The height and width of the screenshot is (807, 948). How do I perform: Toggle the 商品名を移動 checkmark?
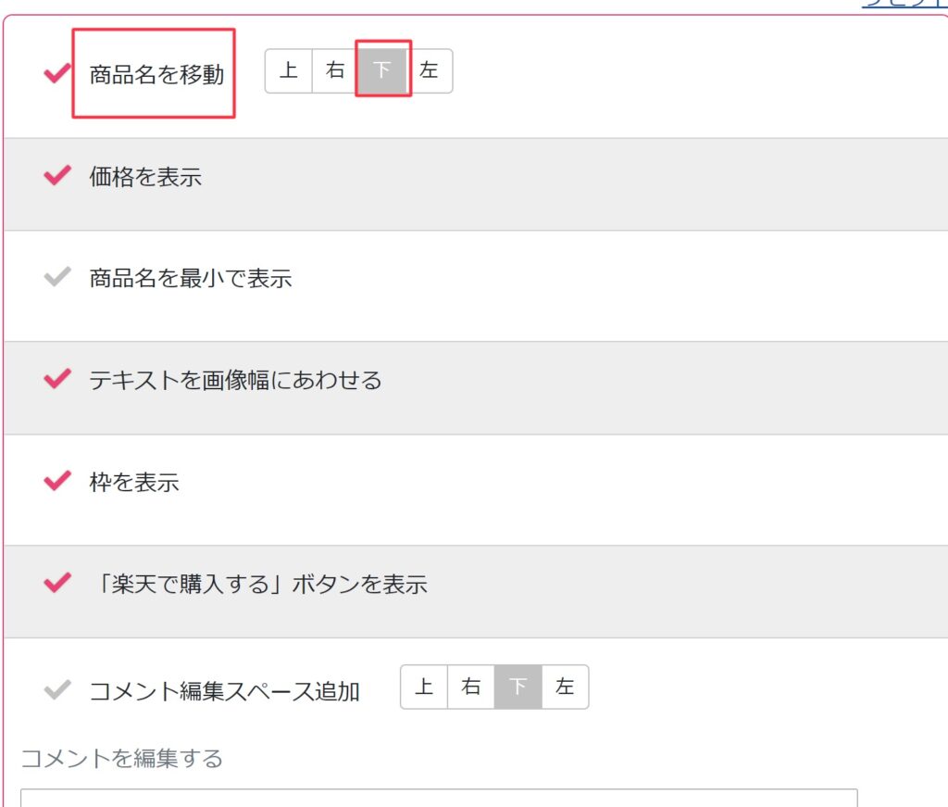[57, 72]
